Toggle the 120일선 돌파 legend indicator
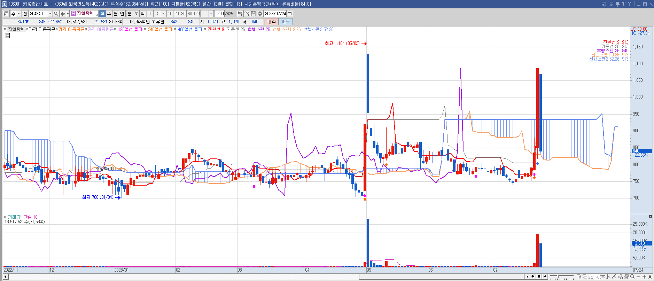The height and width of the screenshot is (281, 654). pyautogui.click(x=130, y=29)
